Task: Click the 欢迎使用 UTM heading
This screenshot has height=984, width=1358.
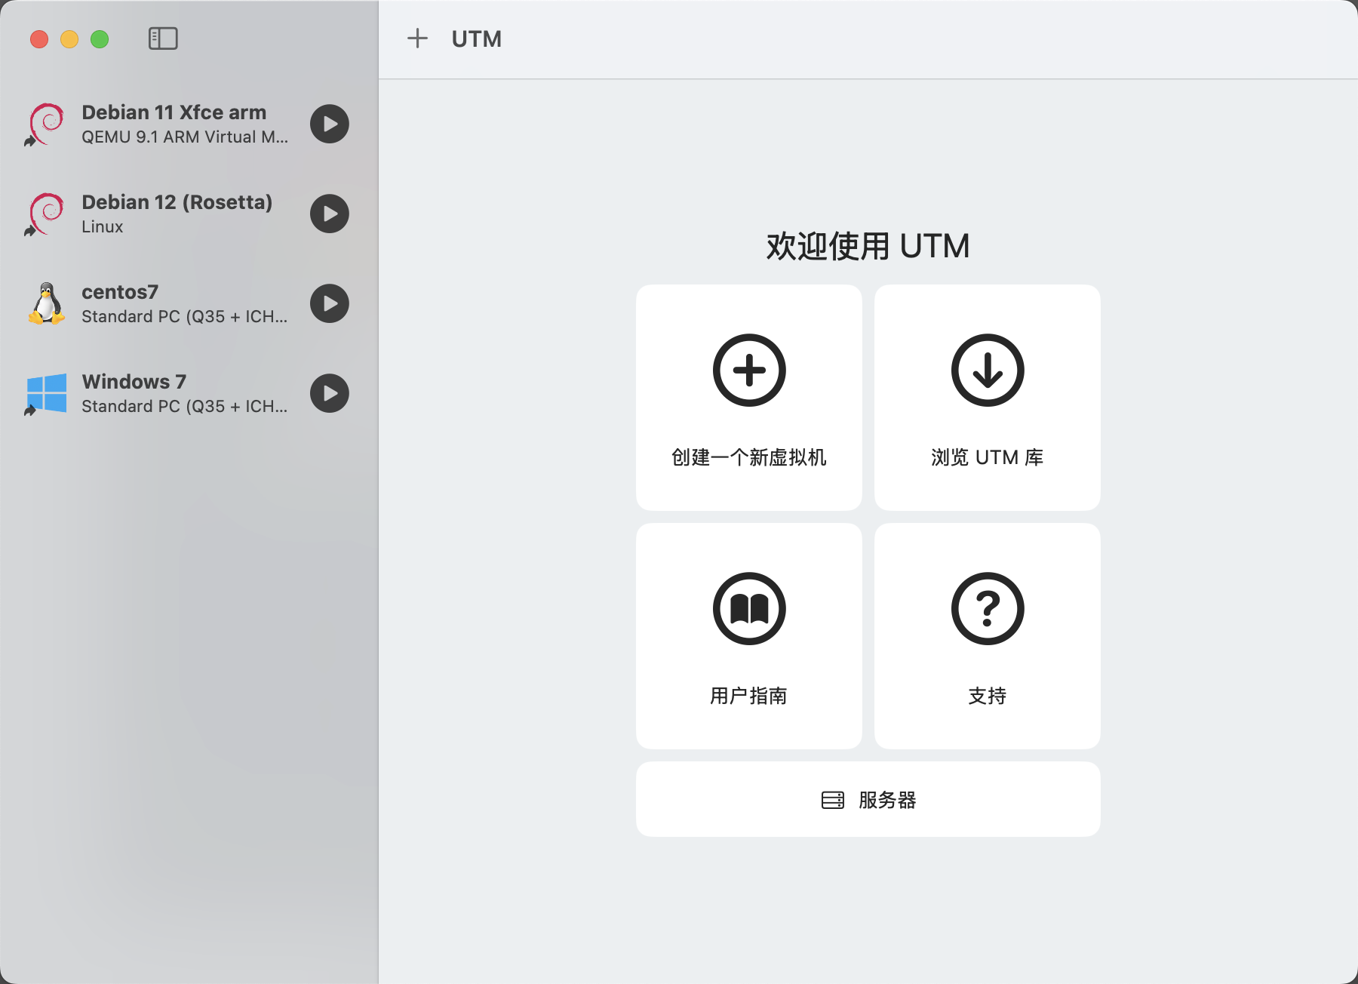Action: [x=868, y=246]
